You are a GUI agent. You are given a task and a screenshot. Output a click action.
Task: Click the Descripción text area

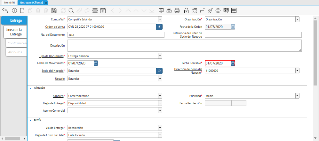pos(184,46)
